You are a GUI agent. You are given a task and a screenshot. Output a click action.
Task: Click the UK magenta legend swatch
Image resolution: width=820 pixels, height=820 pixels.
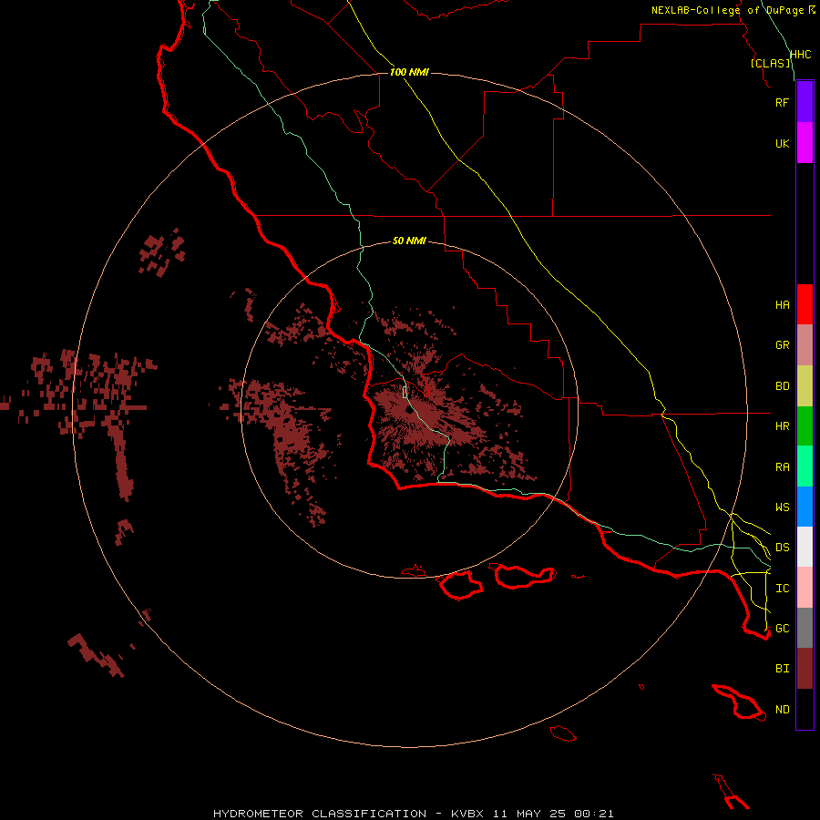(x=805, y=143)
